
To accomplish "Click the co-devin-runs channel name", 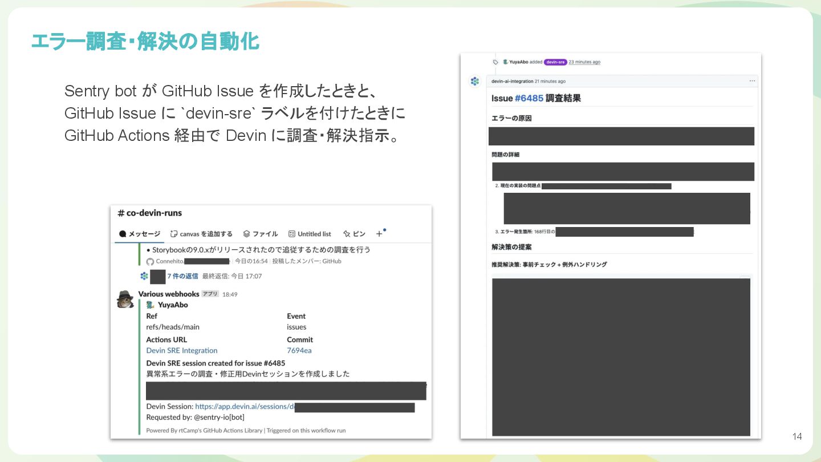I will coord(149,213).
